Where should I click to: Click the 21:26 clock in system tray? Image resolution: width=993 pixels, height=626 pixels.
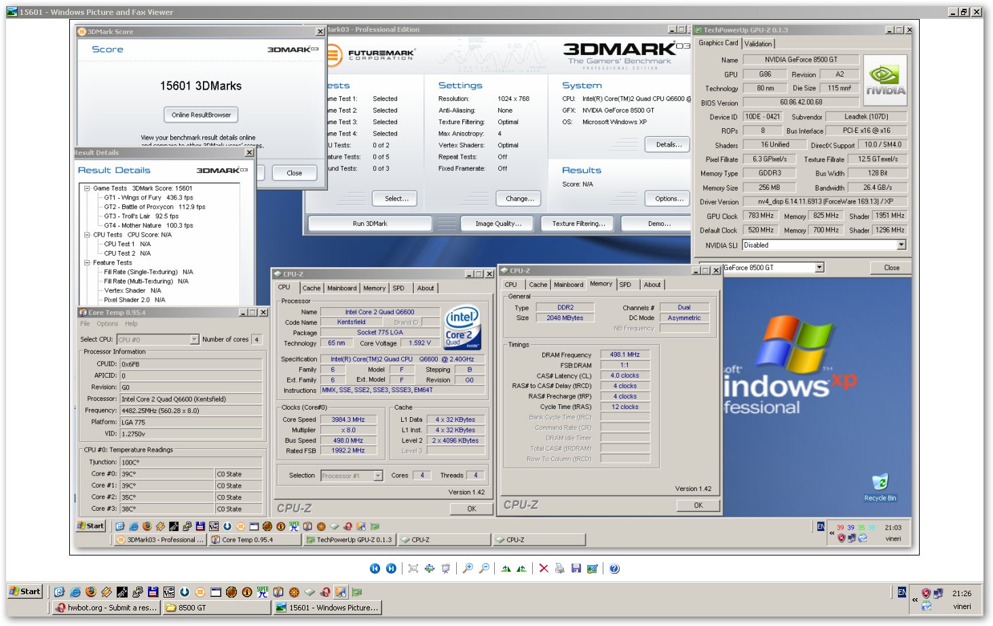(x=961, y=593)
